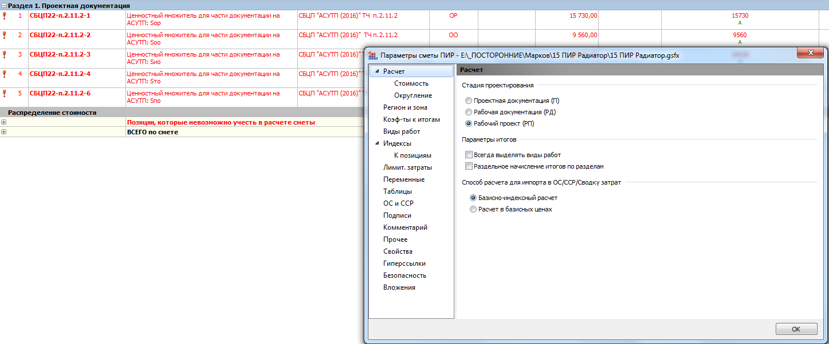Expand the ВСЕГО по смете row
829x344 pixels.
click(4, 132)
